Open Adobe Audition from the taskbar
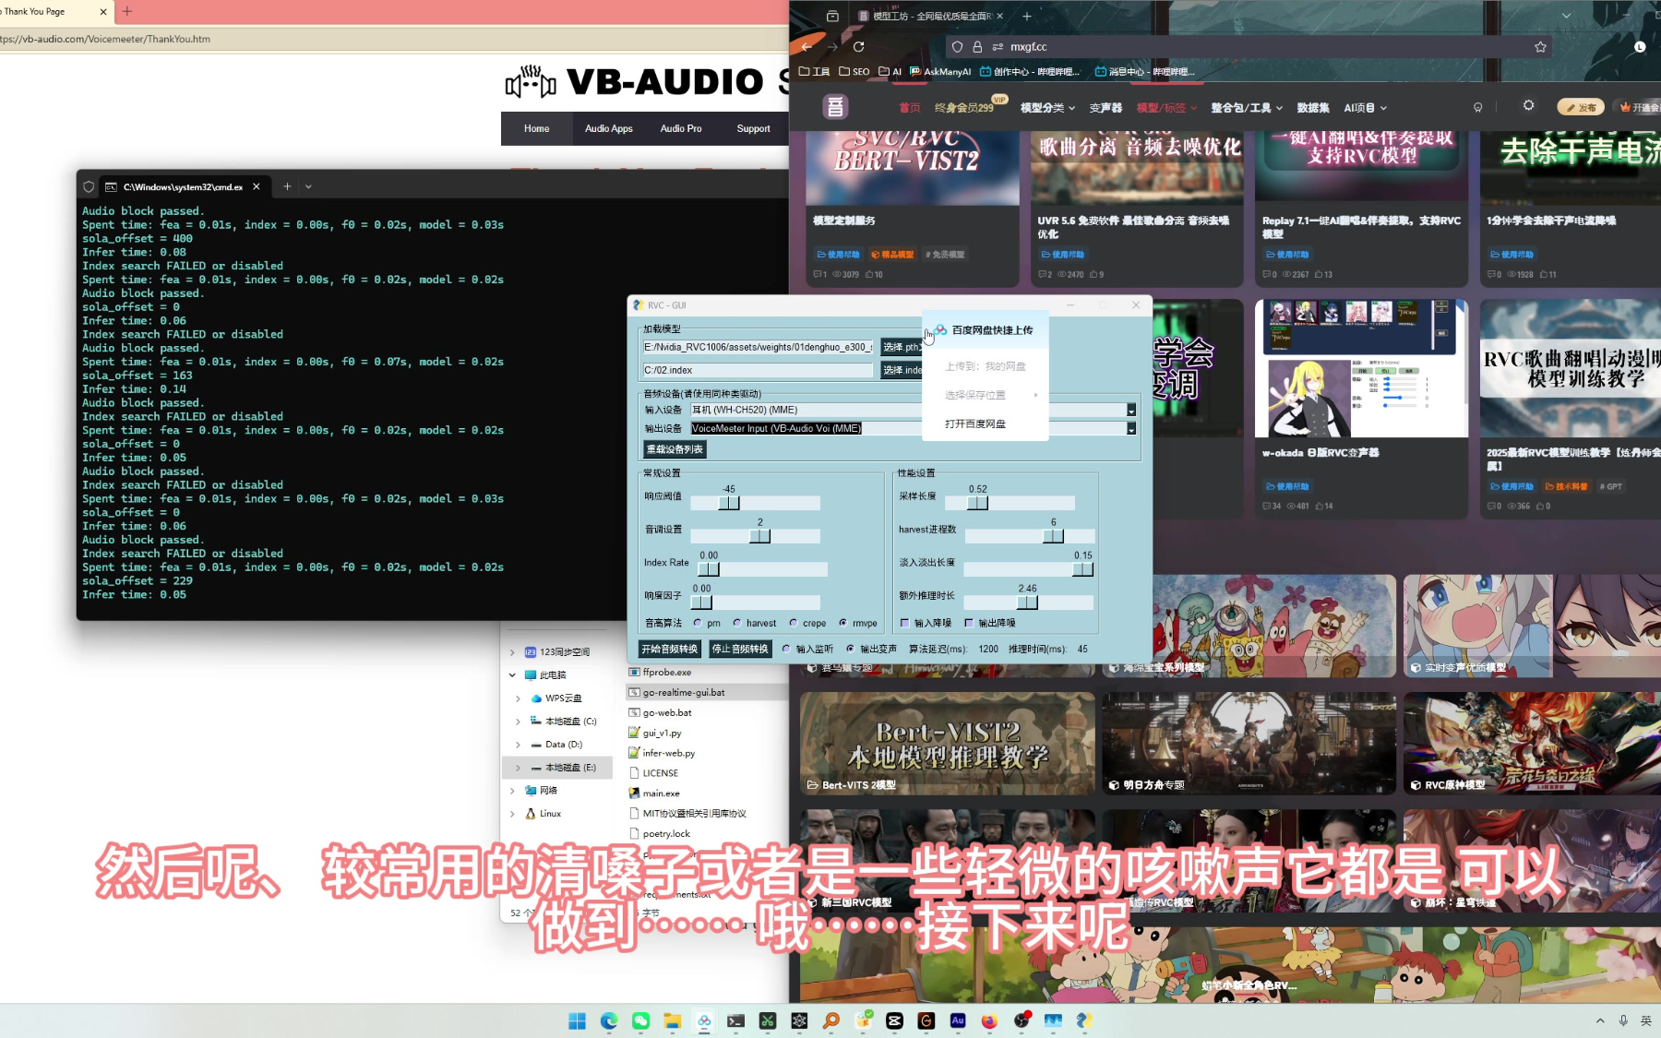This screenshot has height=1038, width=1661. click(x=958, y=1020)
